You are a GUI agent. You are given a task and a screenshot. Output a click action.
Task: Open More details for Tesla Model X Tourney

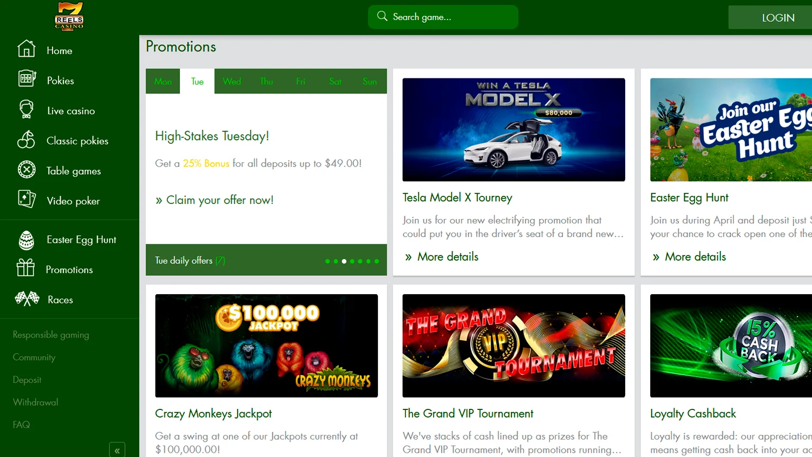coord(442,257)
